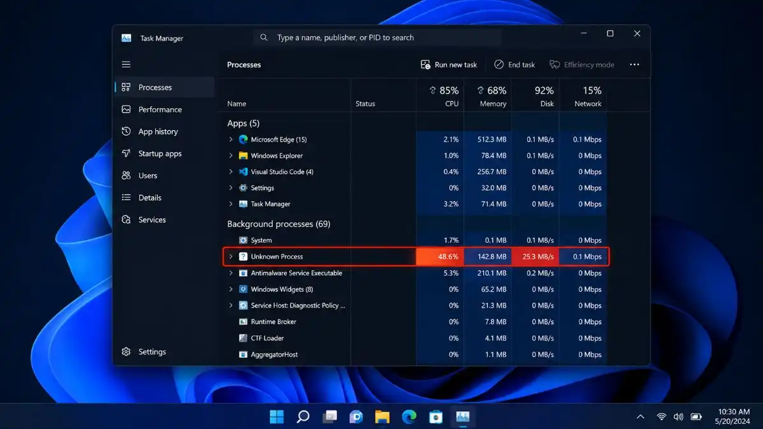Click the Settings gear process icon

pyautogui.click(x=243, y=188)
